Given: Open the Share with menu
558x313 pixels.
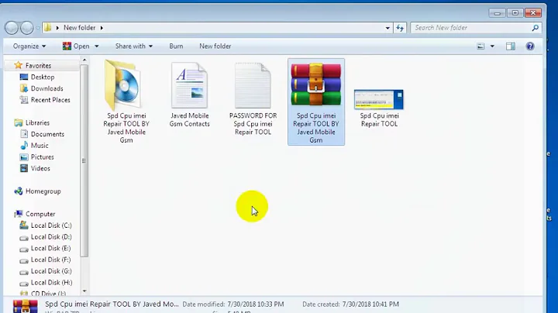Looking at the screenshot, I should 134,46.
